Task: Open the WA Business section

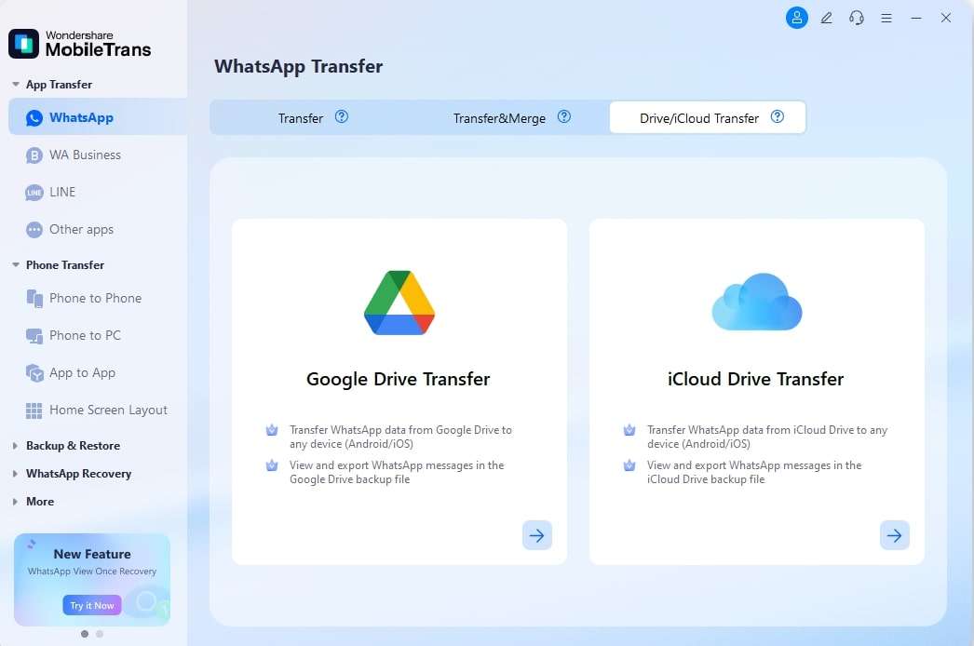Action: 86,155
